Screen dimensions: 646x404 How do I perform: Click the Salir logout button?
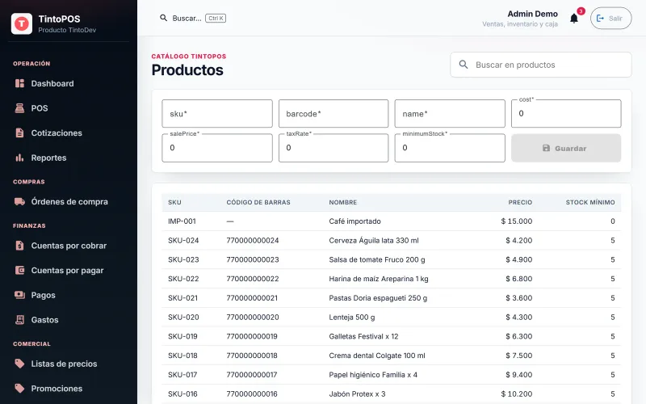point(610,18)
